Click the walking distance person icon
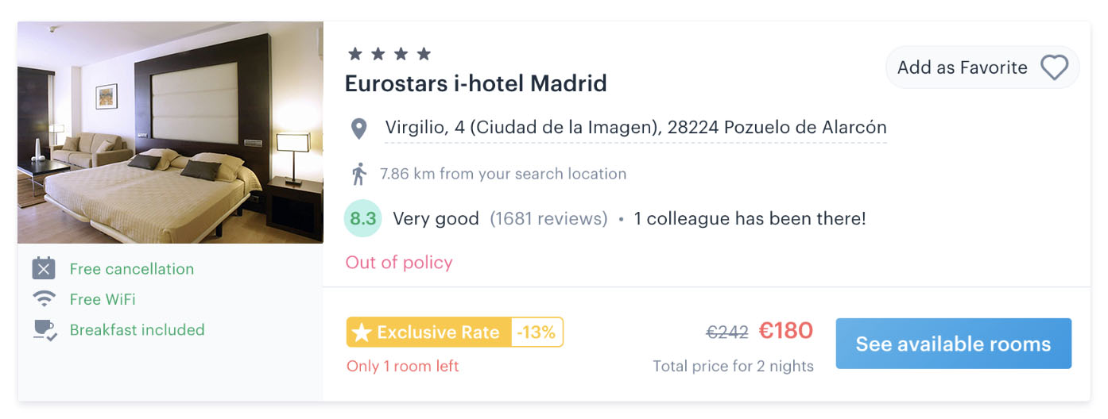 (359, 174)
